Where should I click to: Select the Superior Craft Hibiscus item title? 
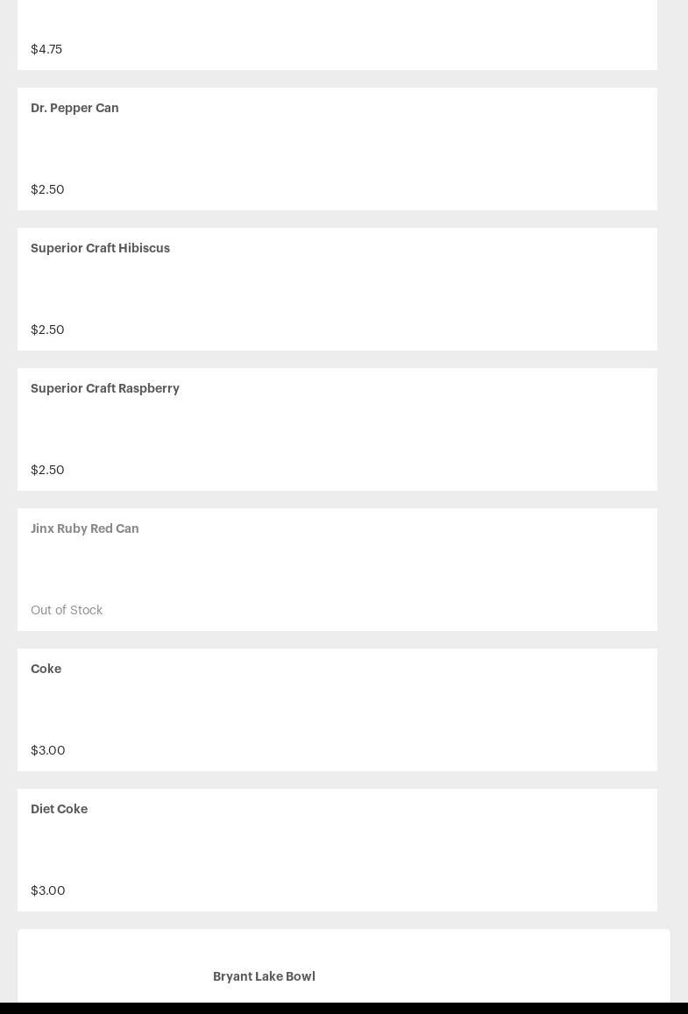pyautogui.click(x=100, y=248)
